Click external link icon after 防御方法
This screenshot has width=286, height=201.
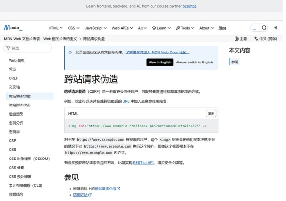click(x=90, y=195)
